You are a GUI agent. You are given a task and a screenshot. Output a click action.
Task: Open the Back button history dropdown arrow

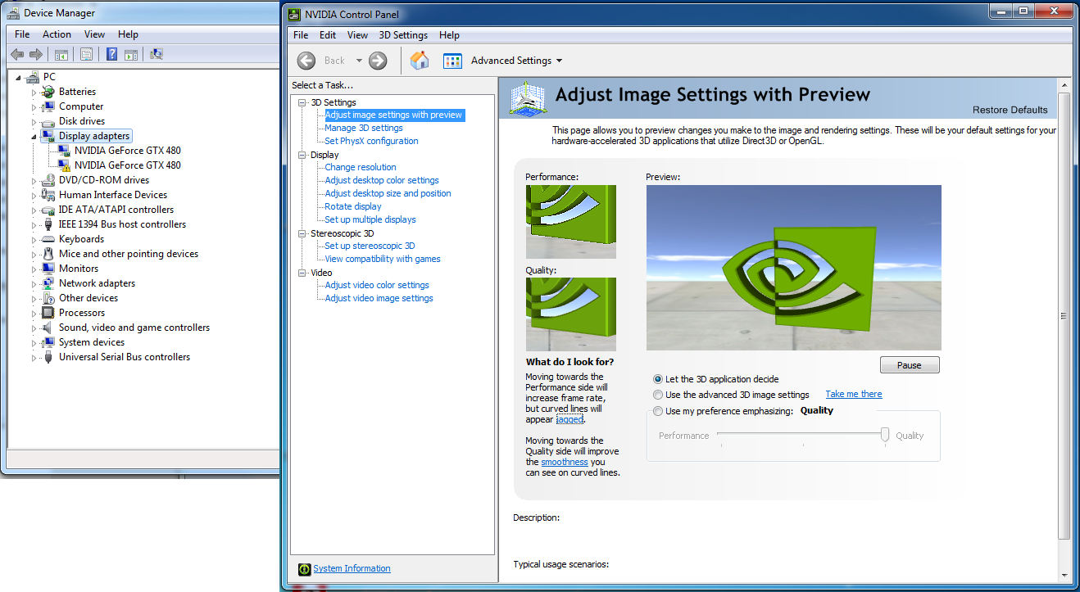click(359, 61)
